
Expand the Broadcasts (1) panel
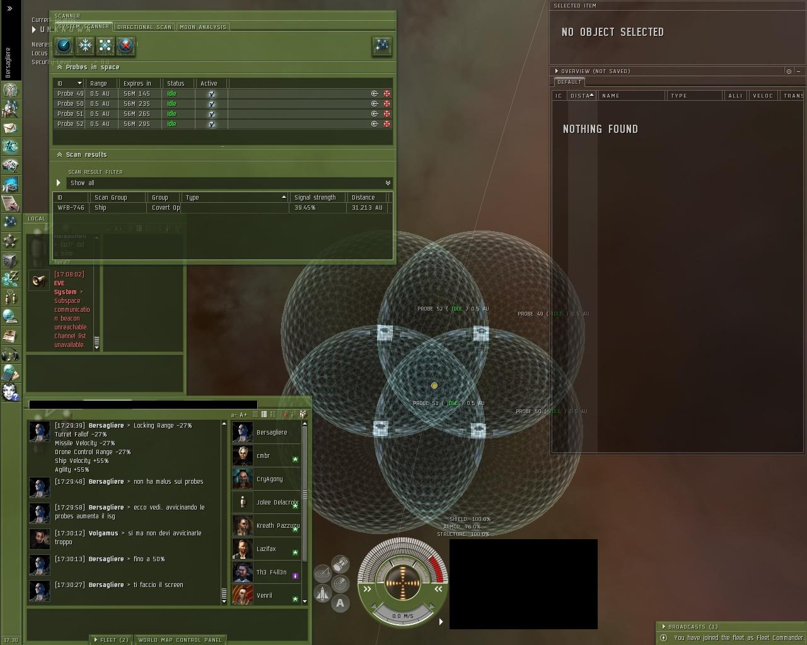click(664, 627)
